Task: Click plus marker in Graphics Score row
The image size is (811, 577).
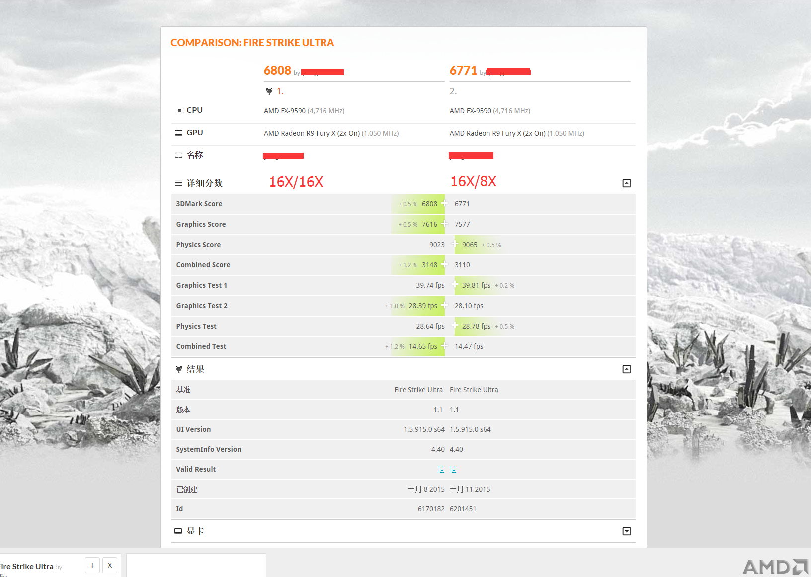Action: [x=444, y=223]
